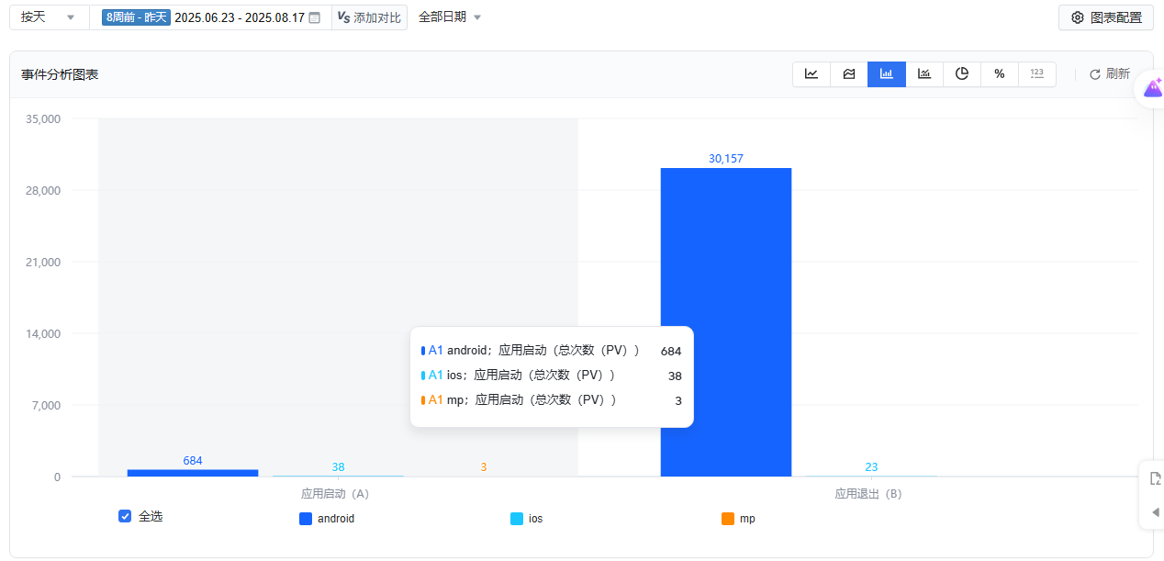Show values as percentage
The image size is (1164, 561).
tap(1000, 74)
